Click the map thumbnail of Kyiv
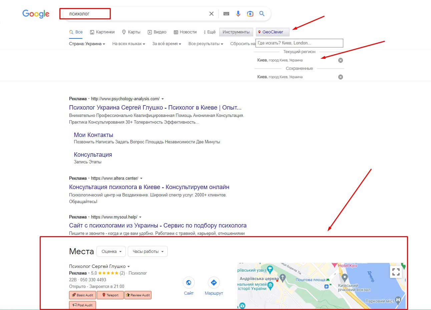The width and height of the screenshot is (431, 310). click(321, 286)
